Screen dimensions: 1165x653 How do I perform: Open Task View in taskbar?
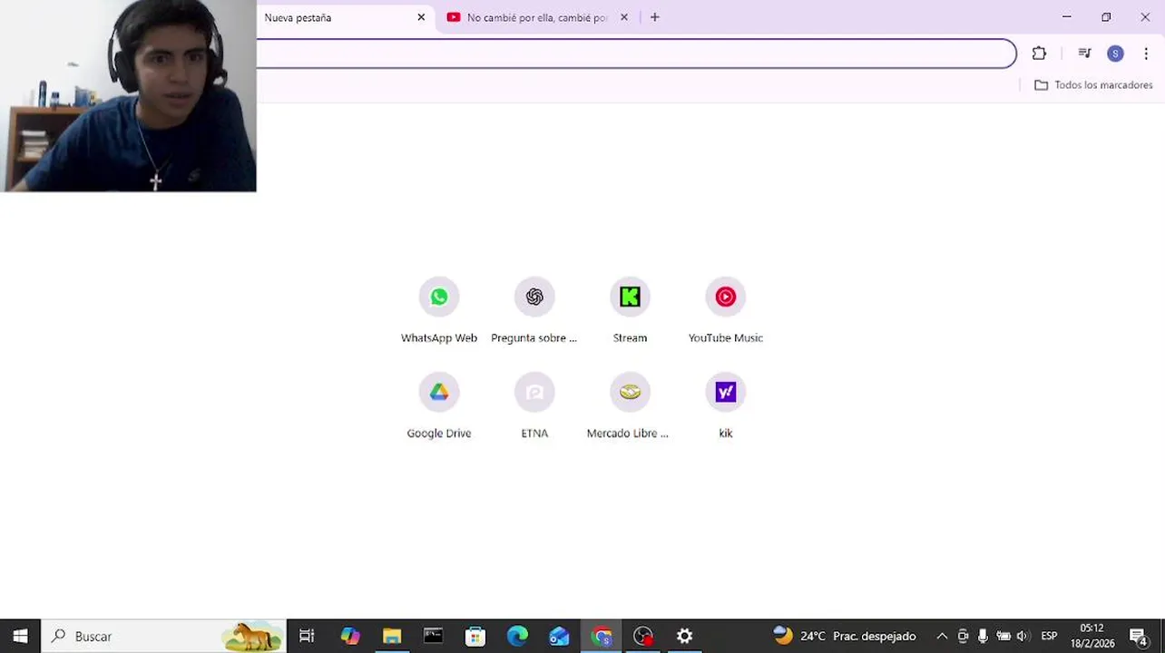click(x=307, y=636)
